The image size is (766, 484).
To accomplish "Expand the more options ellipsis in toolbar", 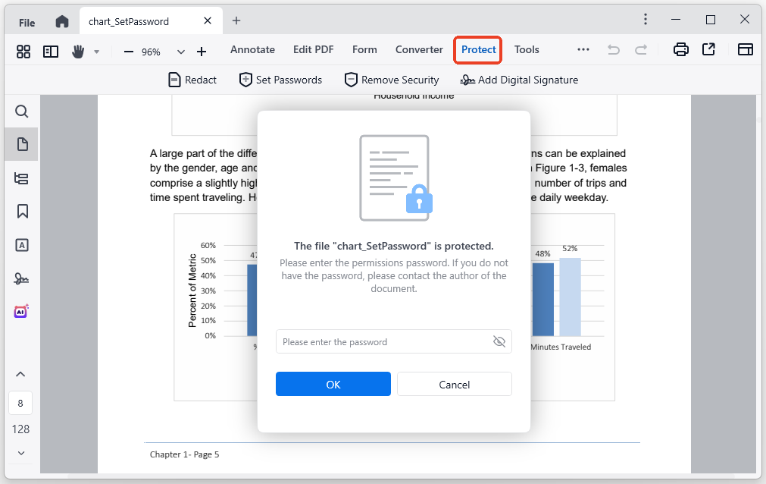I will (x=583, y=50).
